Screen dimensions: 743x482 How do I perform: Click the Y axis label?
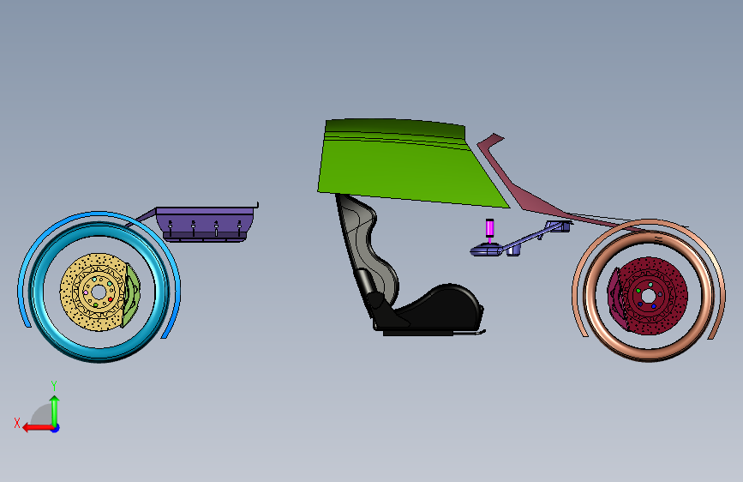[54, 386]
